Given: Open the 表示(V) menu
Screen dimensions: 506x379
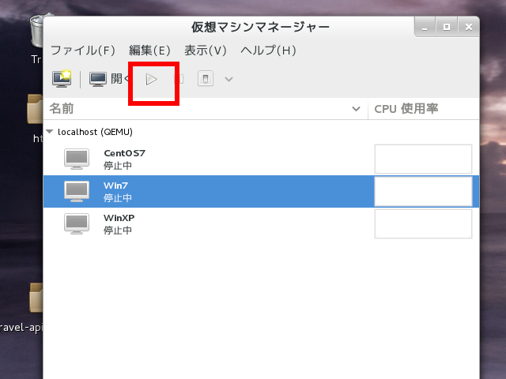Looking at the screenshot, I should click(x=206, y=51).
